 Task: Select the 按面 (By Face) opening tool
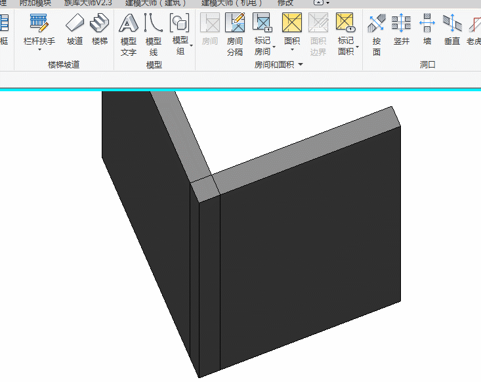point(377,24)
